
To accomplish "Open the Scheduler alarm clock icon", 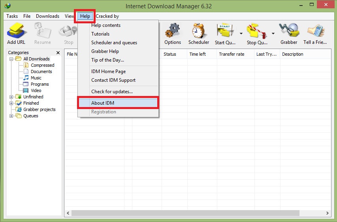I will click(198, 30).
